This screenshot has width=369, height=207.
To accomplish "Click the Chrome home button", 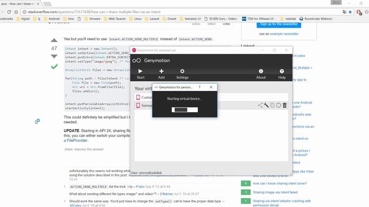I will pyautogui.click(x=16, y=11).
